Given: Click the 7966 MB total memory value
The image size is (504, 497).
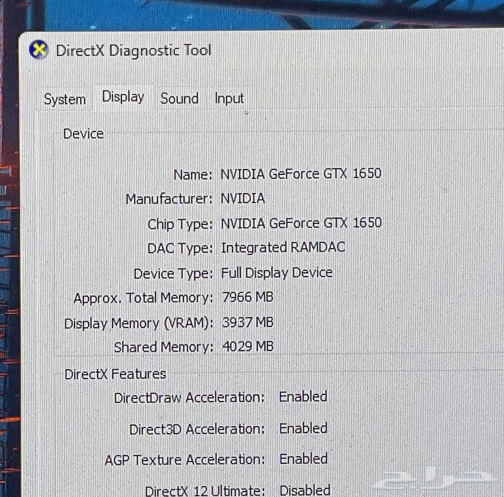Looking at the screenshot, I should 247,297.
